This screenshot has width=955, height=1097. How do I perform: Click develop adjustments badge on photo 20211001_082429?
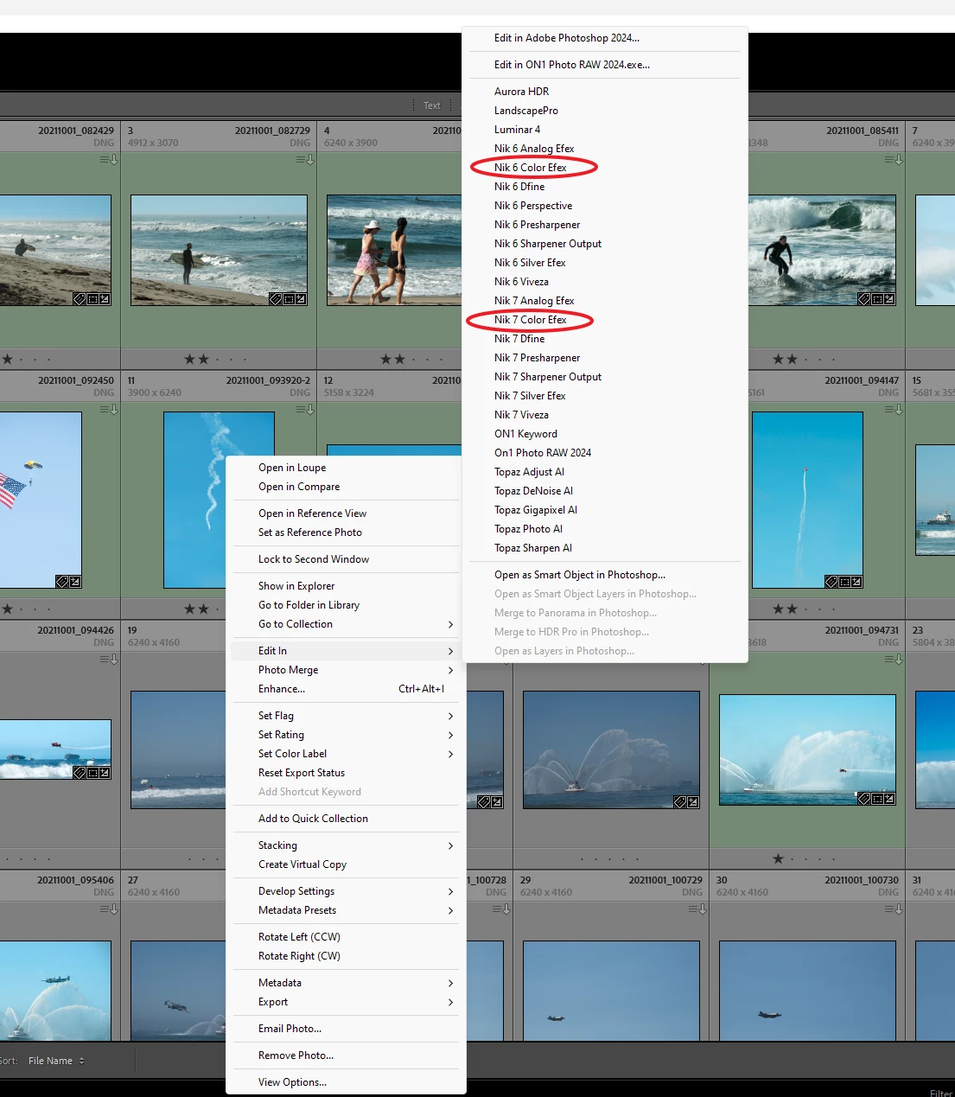(105, 299)
